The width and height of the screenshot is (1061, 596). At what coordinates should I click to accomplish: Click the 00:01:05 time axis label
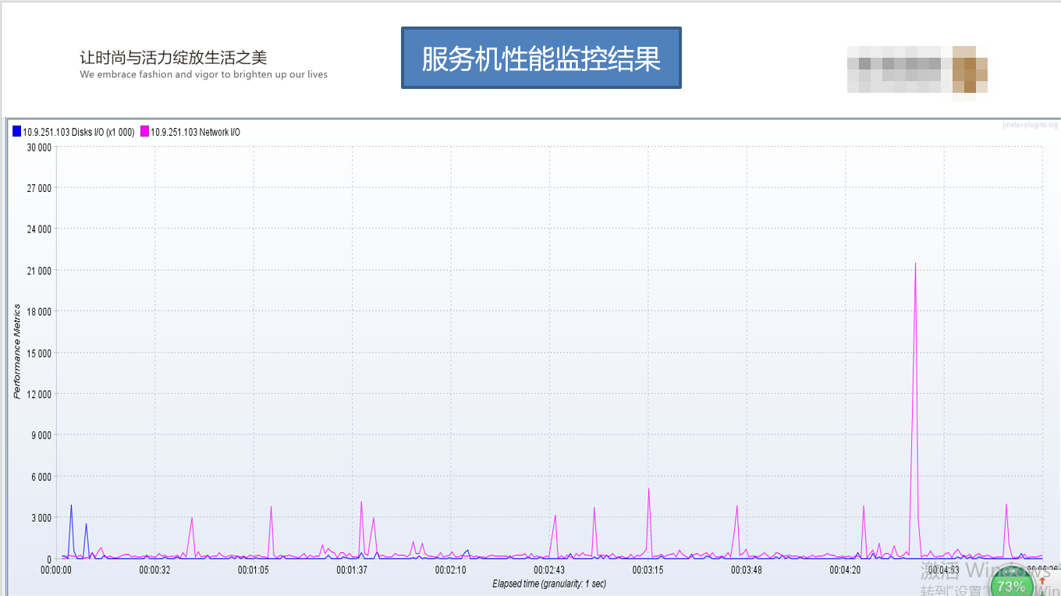254,570
